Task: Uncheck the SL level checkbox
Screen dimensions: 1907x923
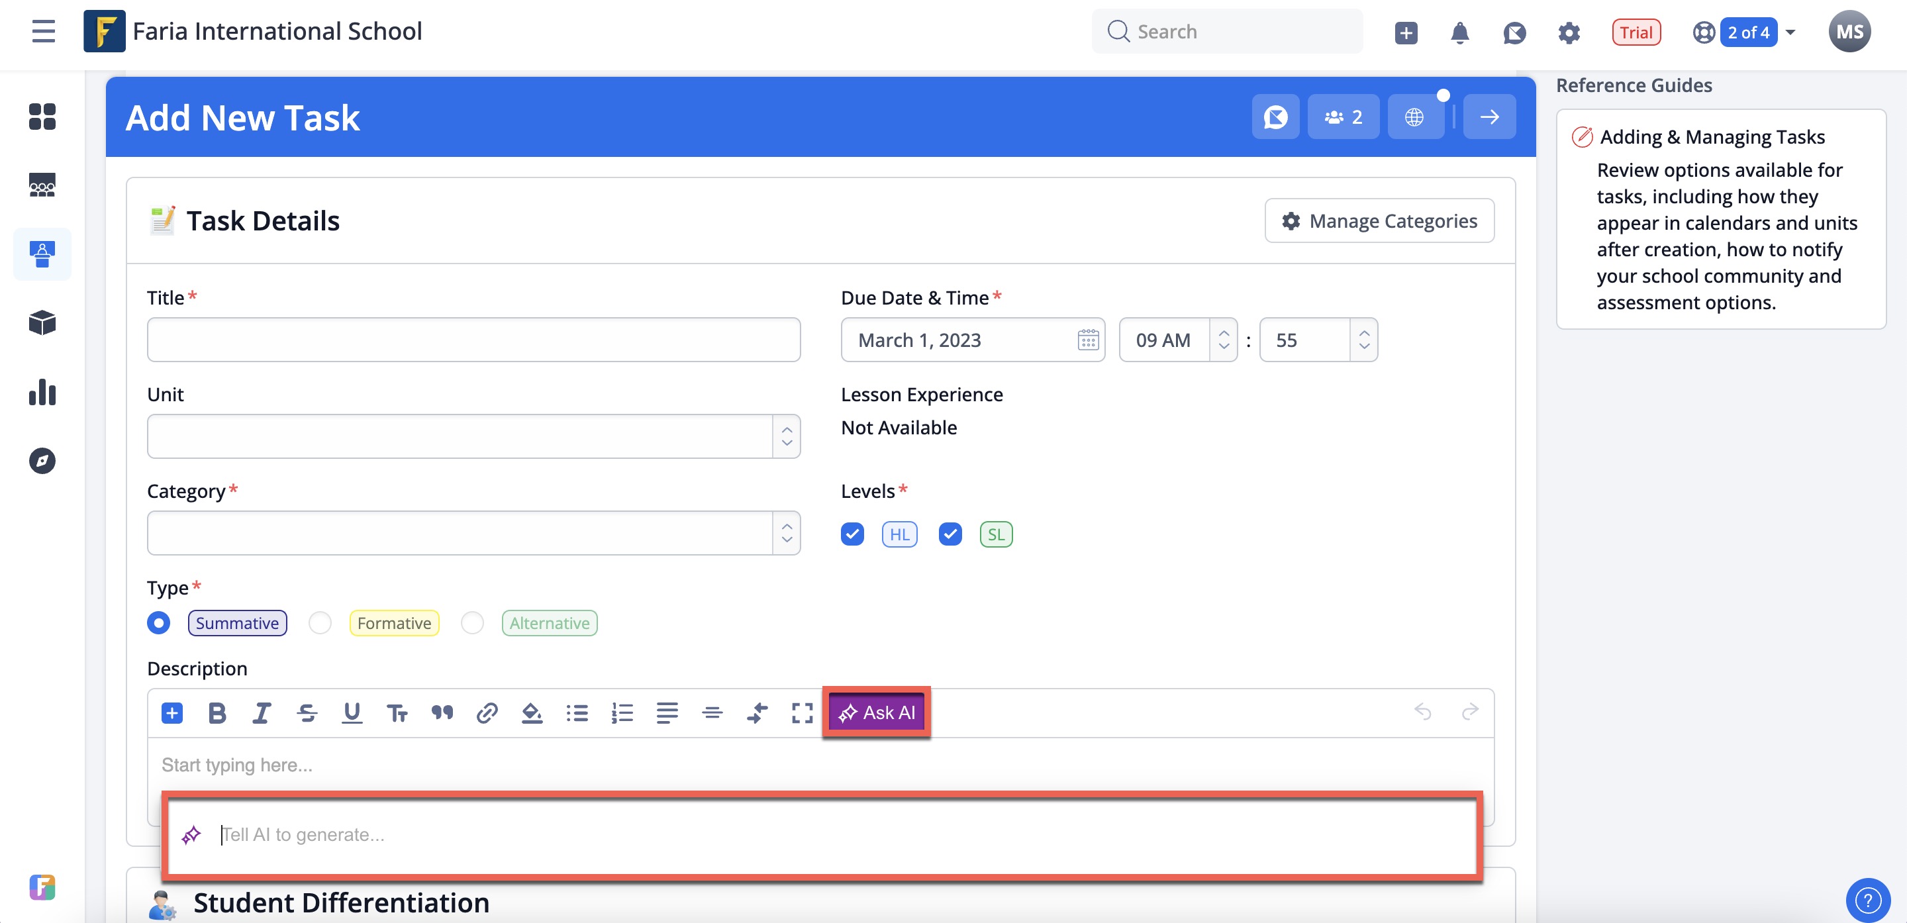Action: tap(950, 534)
